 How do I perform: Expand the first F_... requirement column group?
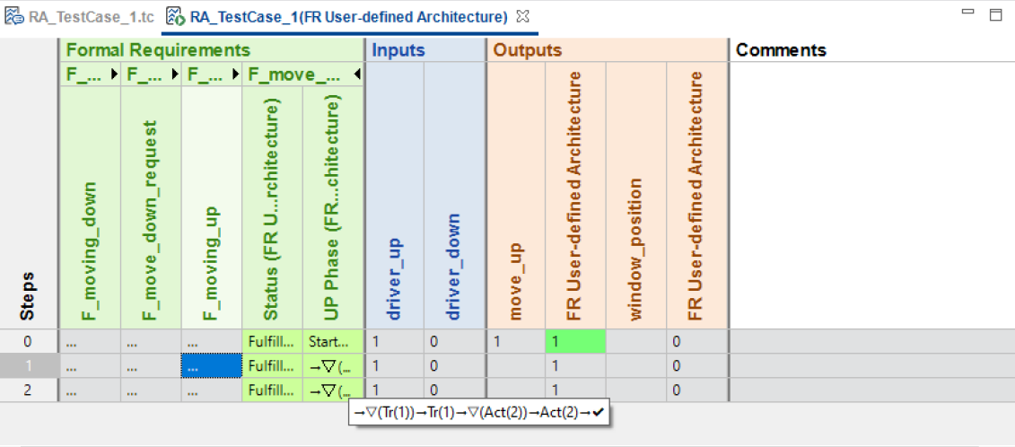(113, 74)
